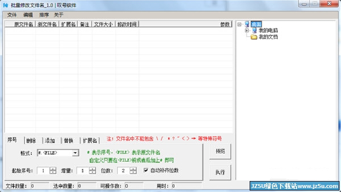The width and height of the screenshot is (341, 192).
Task: Decrease the 起始序号 value with down arrow
Action: tap(53, 172)
